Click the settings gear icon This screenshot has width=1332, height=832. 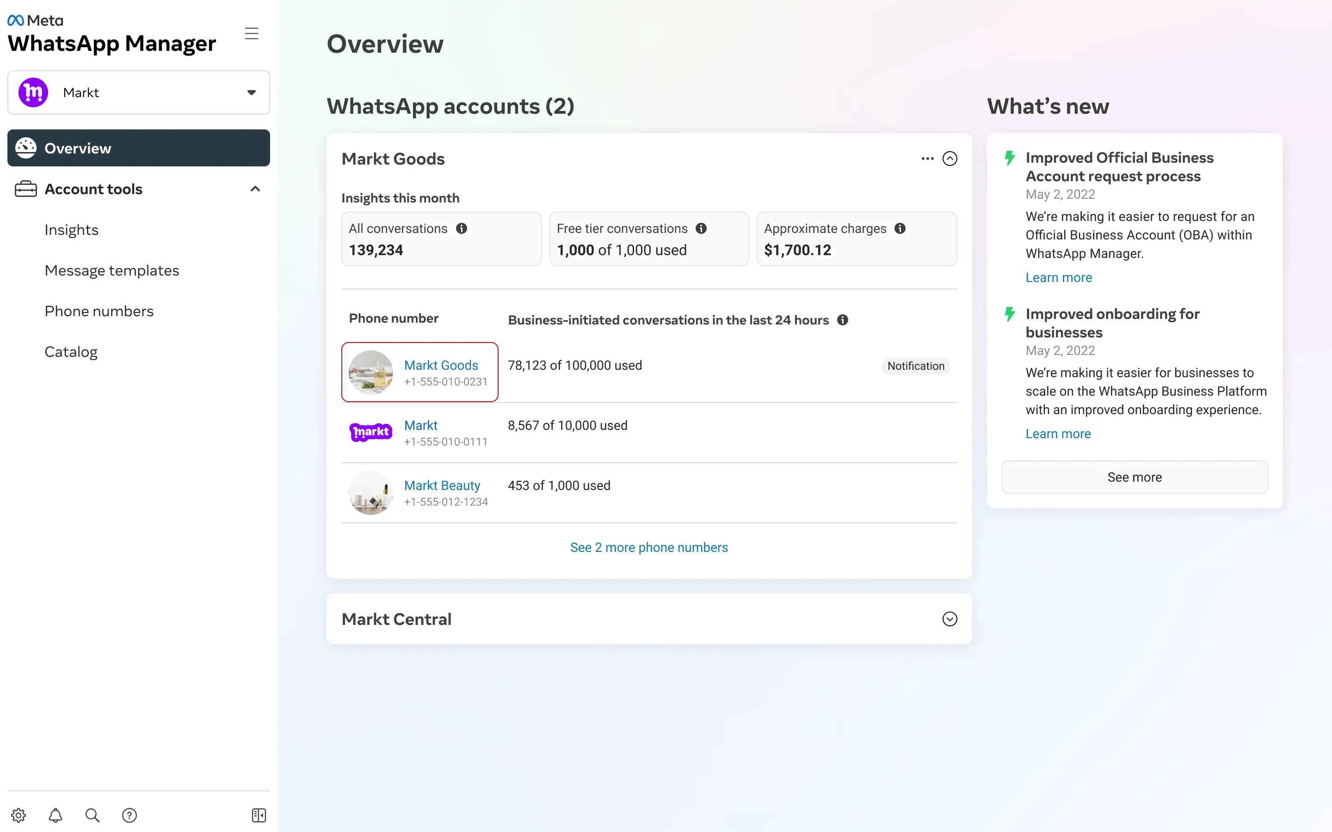(18, 816)
